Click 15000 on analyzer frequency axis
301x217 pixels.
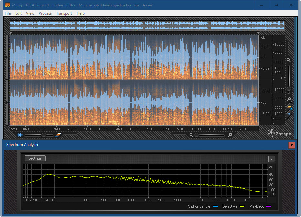pyautogui.click(x=249, y=200)
